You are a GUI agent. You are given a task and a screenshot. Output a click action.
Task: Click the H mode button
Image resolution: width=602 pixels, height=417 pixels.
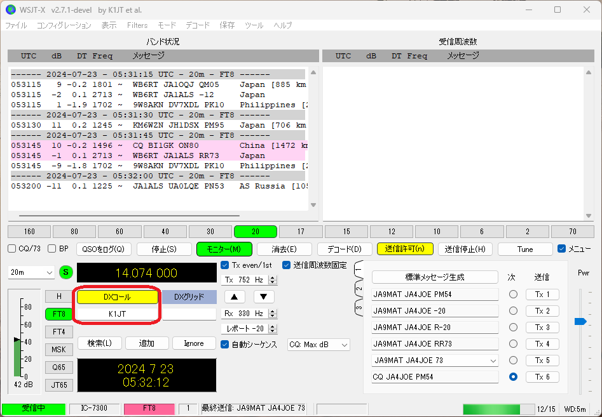click(x=58, y=296)
